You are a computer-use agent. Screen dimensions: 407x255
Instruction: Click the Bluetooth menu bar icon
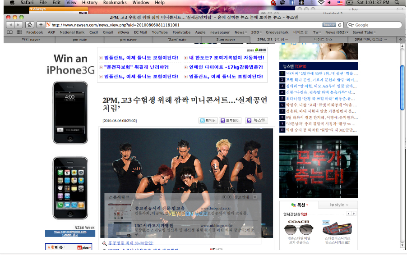click(312, 3)
